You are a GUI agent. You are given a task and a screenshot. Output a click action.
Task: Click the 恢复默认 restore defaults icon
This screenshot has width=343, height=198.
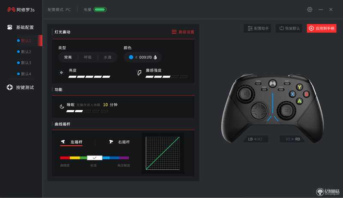pos(282,28)
